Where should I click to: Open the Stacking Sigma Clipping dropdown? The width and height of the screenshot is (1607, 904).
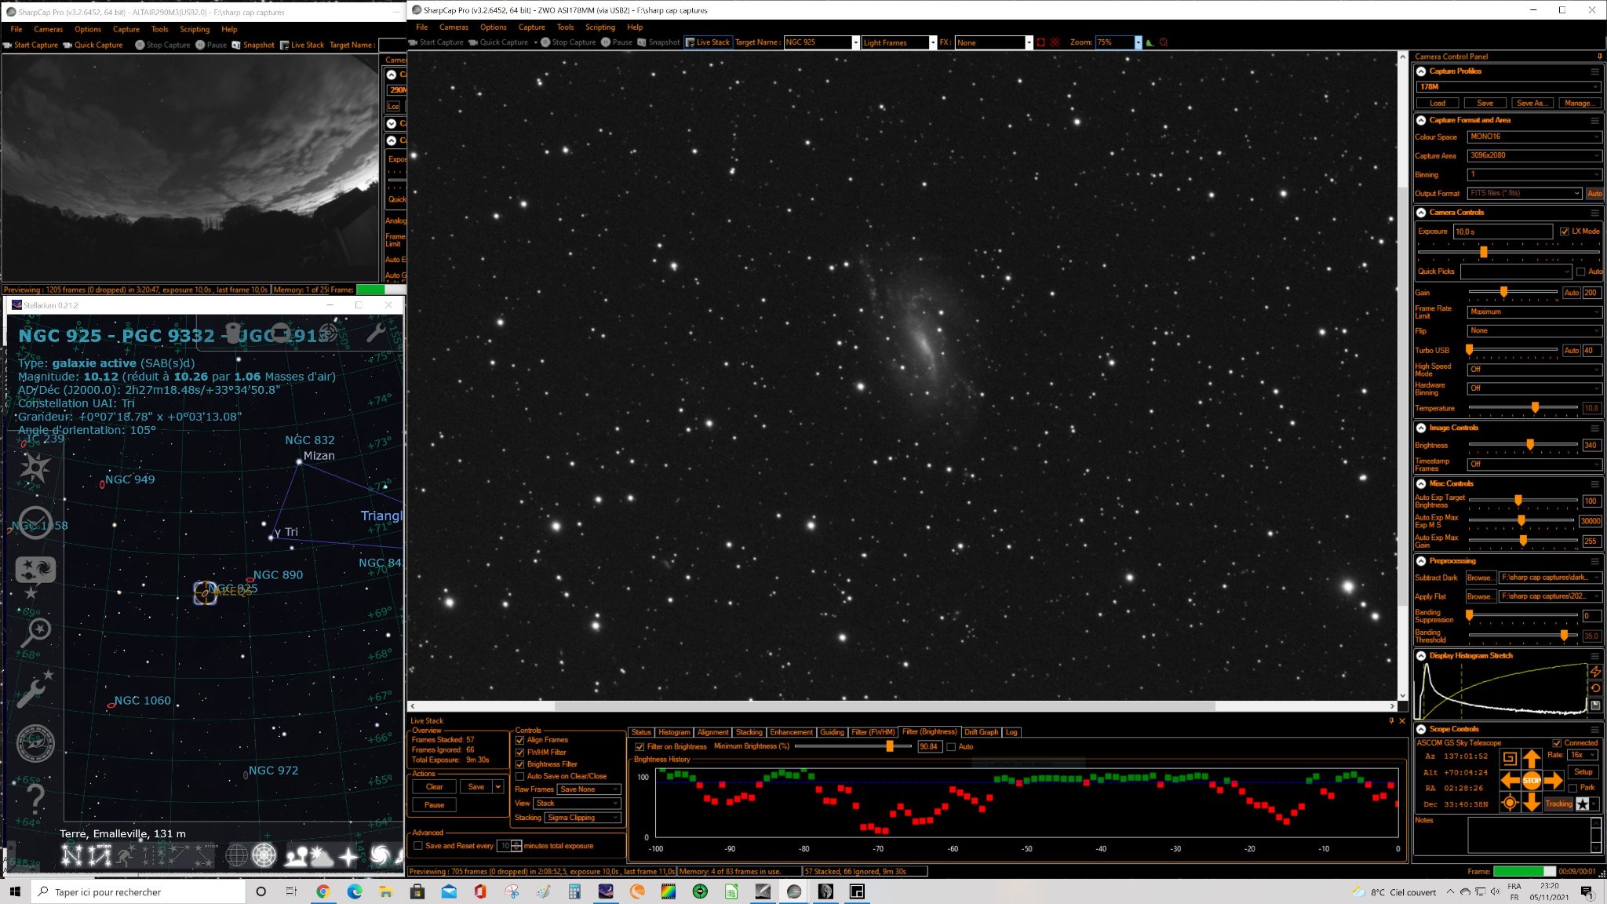click(583, 818)
